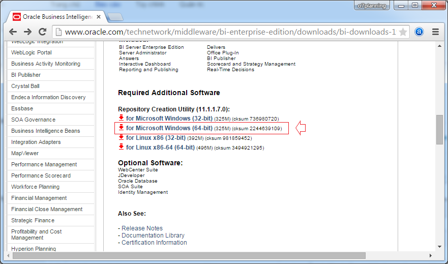448x264 pixels.
Task: Open 'for Linux x86-64 (64-bit)' link
Action: click(160, 148)
